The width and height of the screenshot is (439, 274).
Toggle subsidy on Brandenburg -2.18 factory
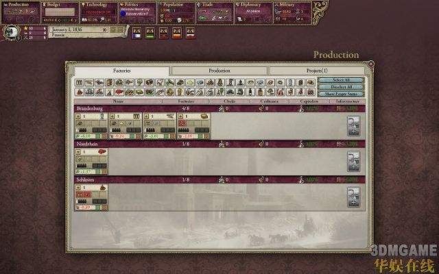200,136
